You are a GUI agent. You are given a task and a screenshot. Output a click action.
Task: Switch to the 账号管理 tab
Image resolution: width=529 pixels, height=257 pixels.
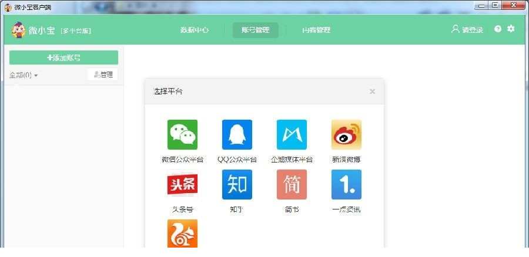point(256,30)
